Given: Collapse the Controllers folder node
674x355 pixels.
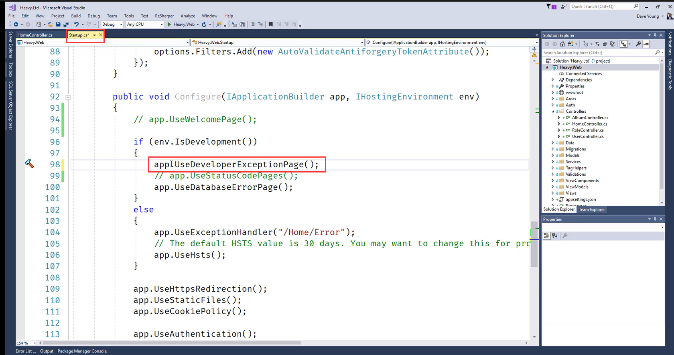Looking at the screenshot, I should point(553,112).
